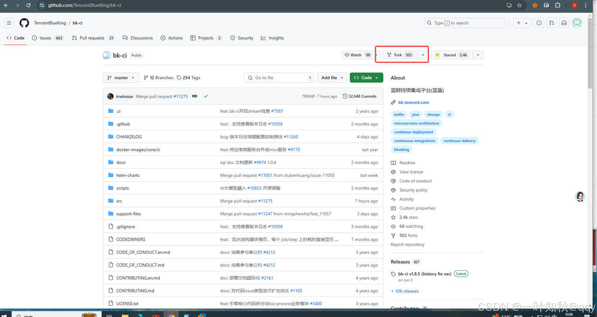Expand the Fork options caret
Screen dimensions: 597x317
423,55
